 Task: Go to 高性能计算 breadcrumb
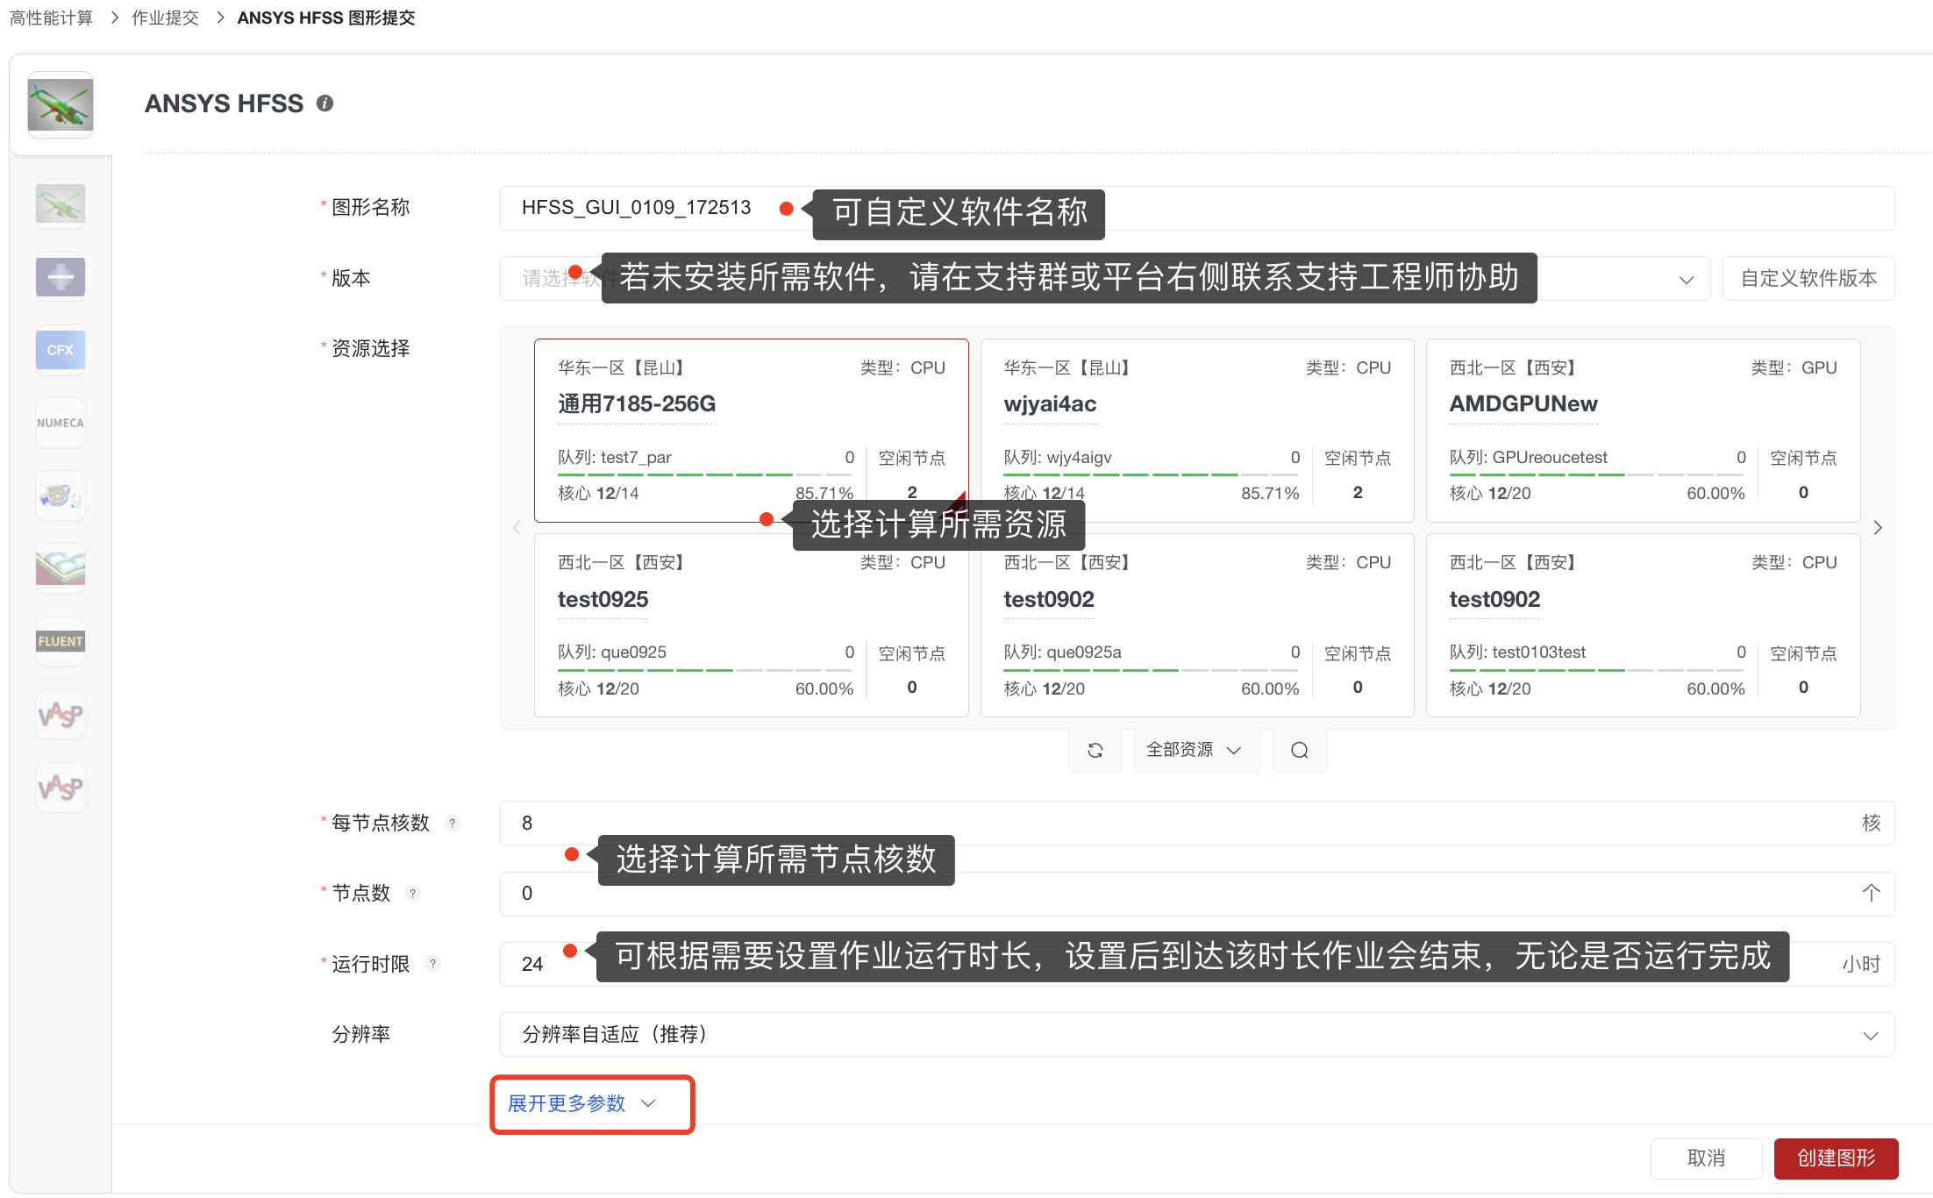click(x=51, y=18)
